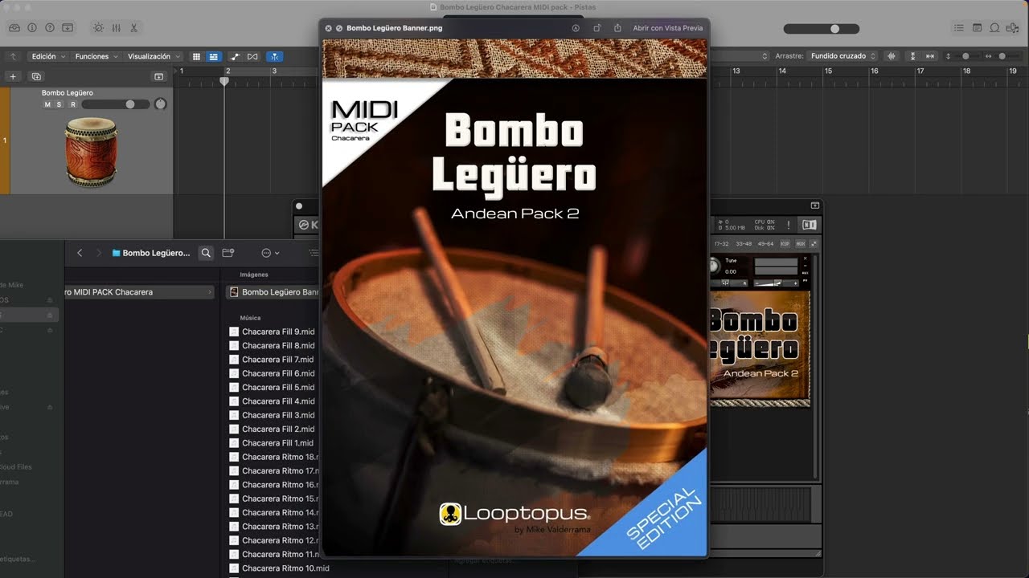
Task: Select the 33-48 channel page tab
Action: [x=744, y=243]
